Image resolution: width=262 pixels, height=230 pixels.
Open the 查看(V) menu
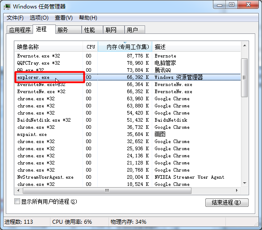tap(64, 18)
